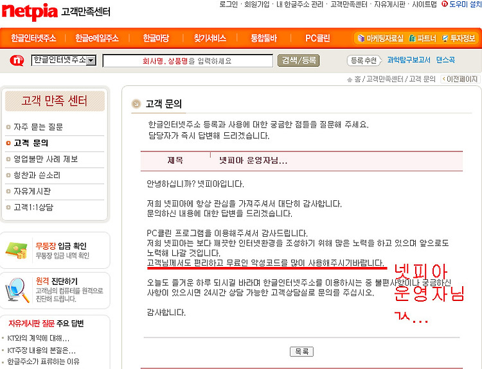Click the 회사명, 상품명 search input field

click(188, 61)
